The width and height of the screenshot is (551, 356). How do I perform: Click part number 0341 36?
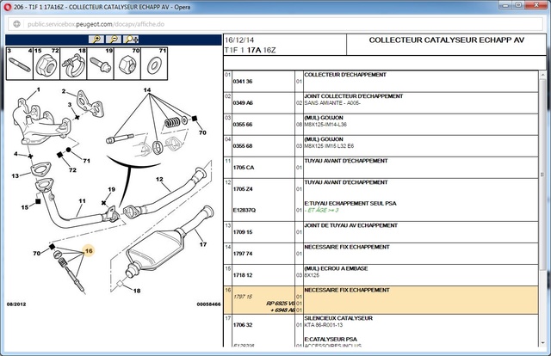click(243, 82)
